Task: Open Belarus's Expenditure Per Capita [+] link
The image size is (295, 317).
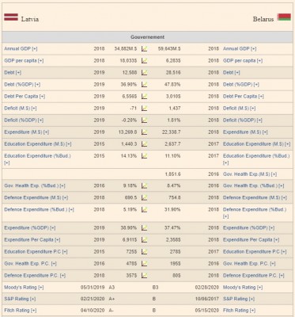Action: [x=251, y=239]
